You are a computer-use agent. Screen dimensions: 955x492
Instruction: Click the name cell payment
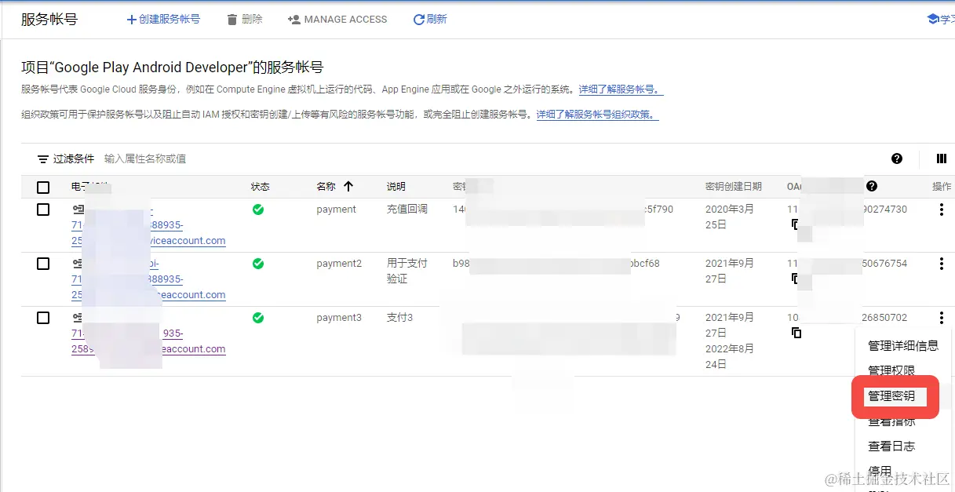(x=336, y=210)
